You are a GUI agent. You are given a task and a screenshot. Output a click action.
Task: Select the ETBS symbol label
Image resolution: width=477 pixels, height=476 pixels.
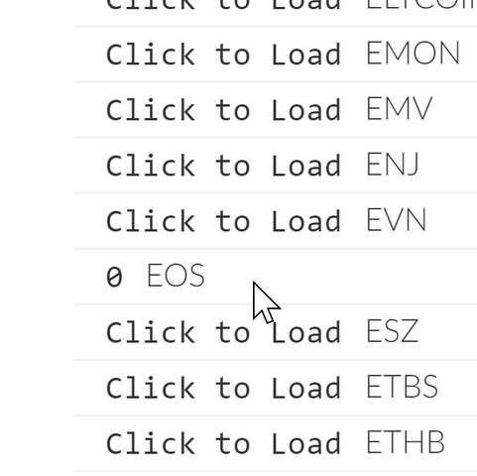pyautogui.click(x=403, y=387)
